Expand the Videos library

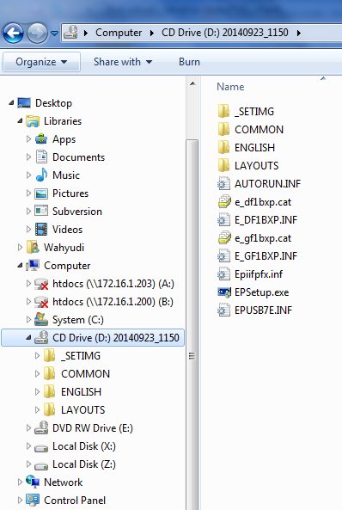coord(28,230)
